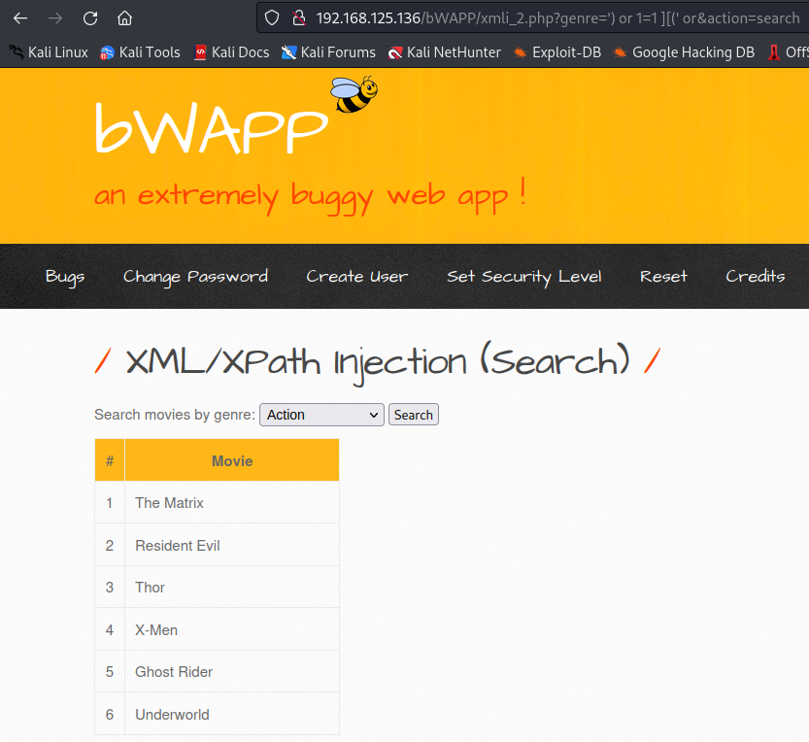Viewport: 809px width, 742px height.
Task: Select the table cell "Thor"
Action: click(x=232, y=588)
